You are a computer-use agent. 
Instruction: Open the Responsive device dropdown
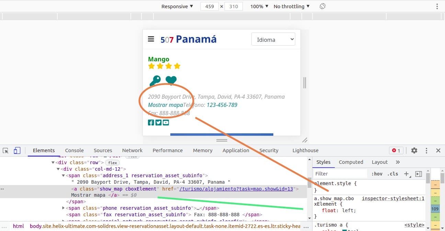coord(177,6)
